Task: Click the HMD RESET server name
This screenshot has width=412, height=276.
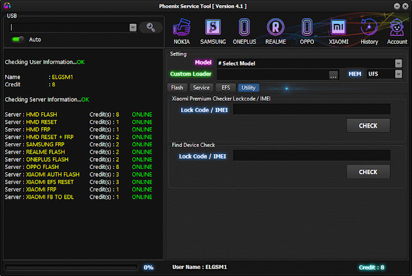Action: click(41, 122)
